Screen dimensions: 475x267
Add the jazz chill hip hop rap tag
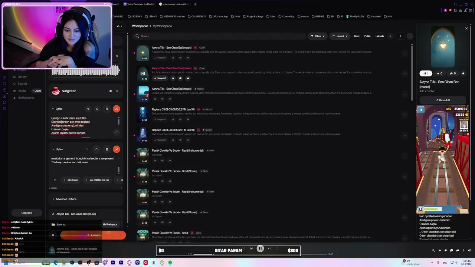(x=97, y=180)
